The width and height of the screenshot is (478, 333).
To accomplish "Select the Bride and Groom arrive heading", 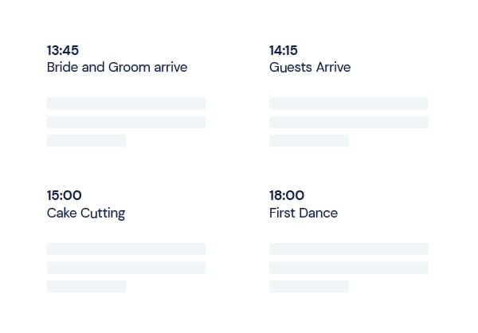I will coord(117,68).
